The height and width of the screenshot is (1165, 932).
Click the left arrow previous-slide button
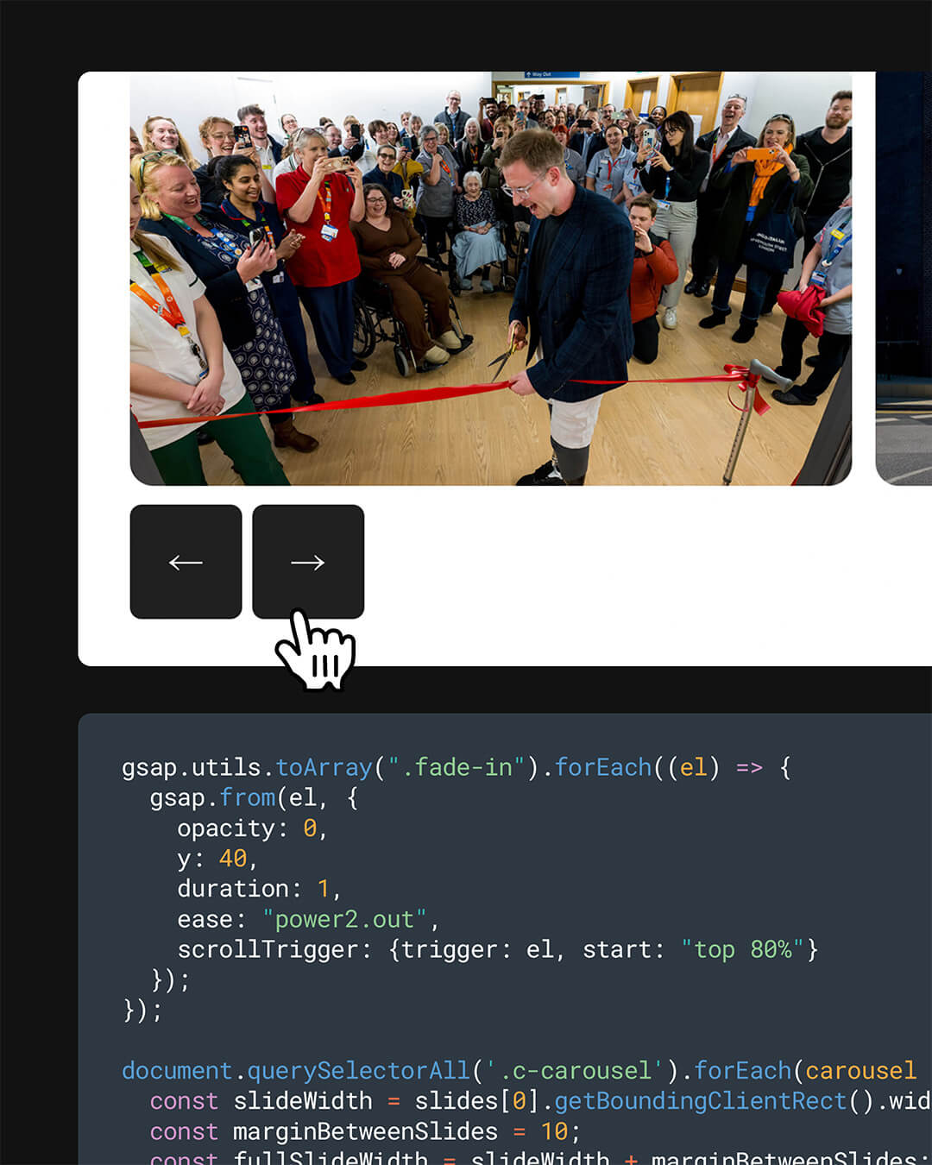186,562
